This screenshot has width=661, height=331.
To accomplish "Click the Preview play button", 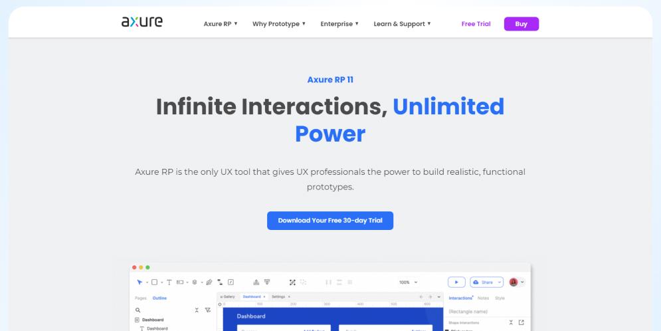I will 456,282.
